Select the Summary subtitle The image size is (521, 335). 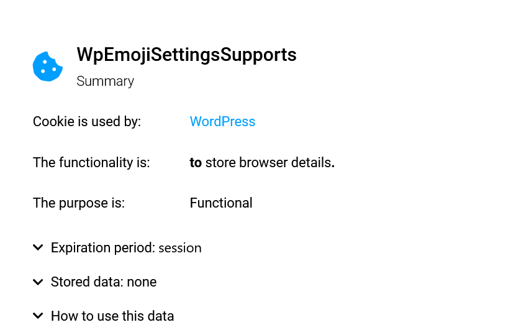[x=105, y=81]
